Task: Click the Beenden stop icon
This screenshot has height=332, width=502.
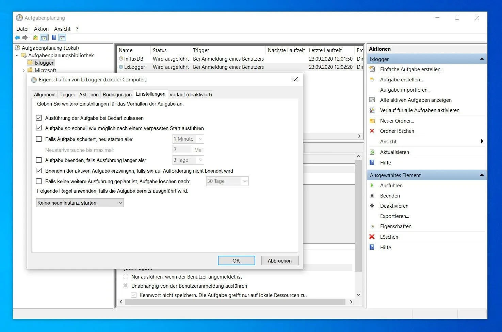Action: [372, 196]
